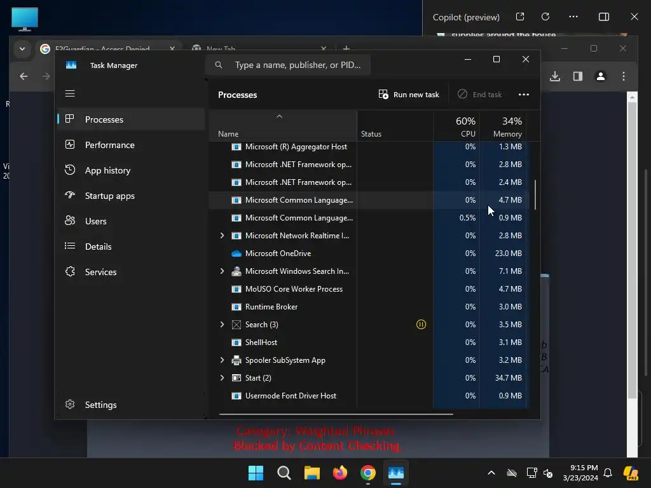Go back in Chrome browser window

point(24,76)
